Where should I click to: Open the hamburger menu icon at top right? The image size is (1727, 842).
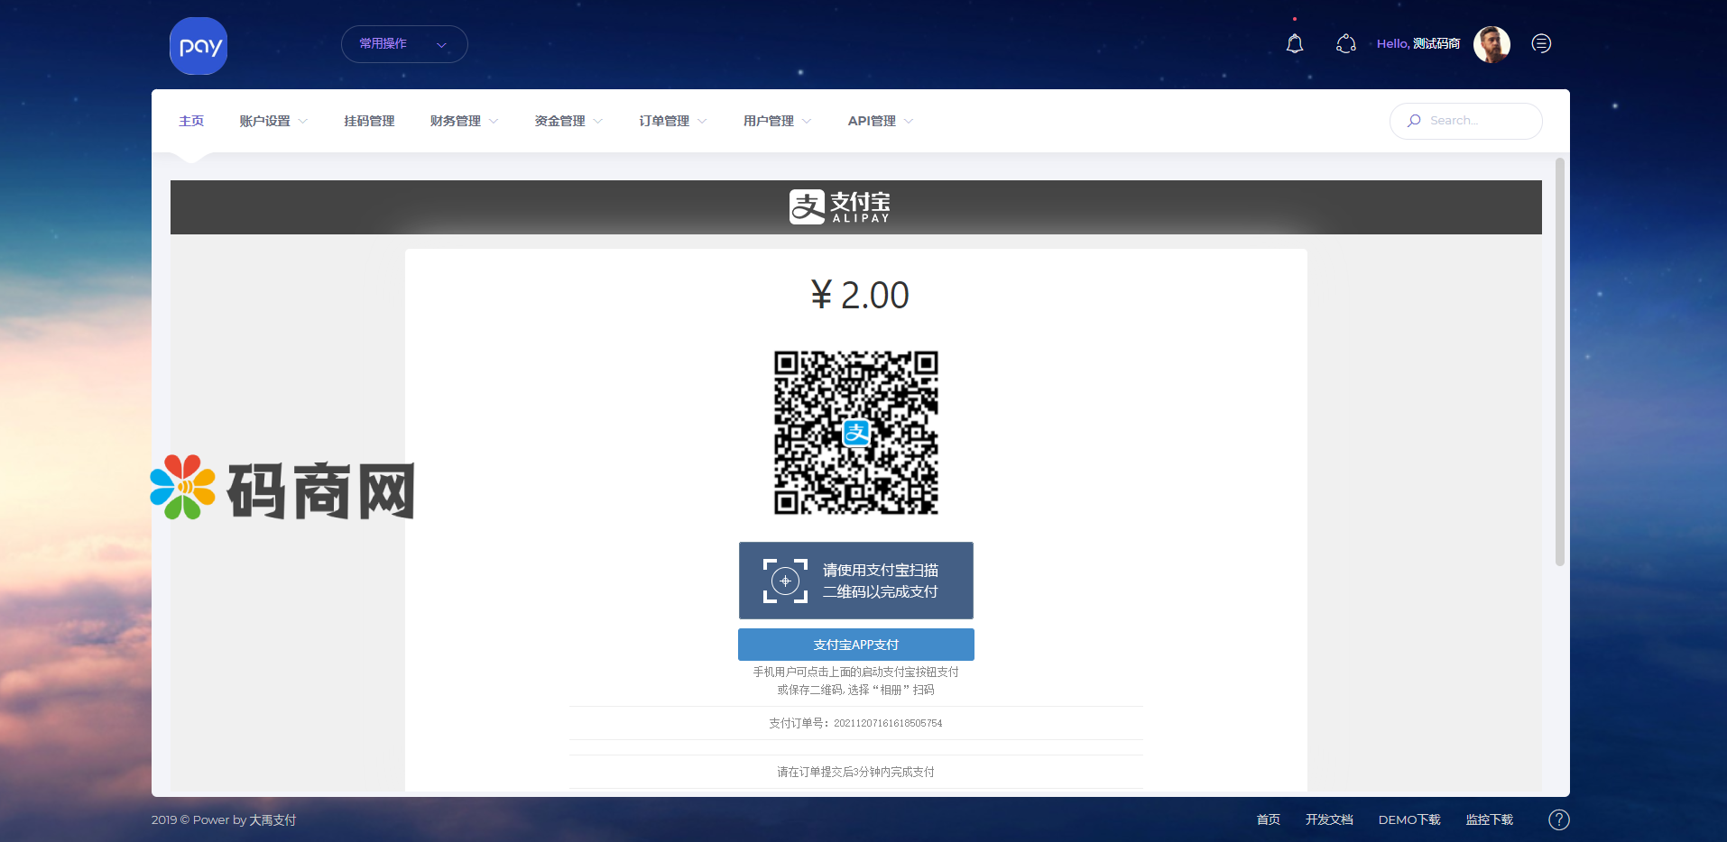(x=1541, y=43)
